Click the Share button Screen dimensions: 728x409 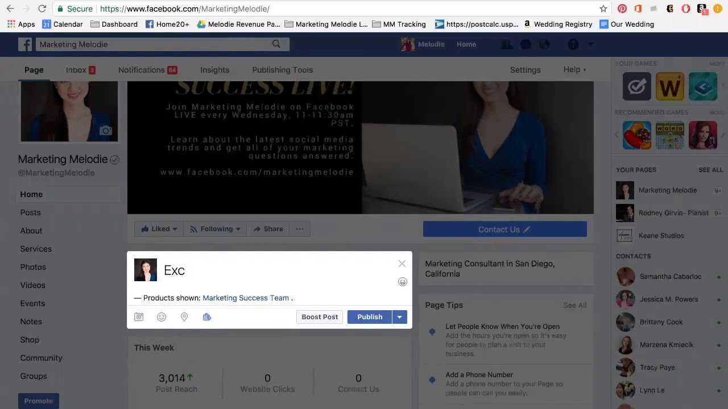[x=268, y=229]
